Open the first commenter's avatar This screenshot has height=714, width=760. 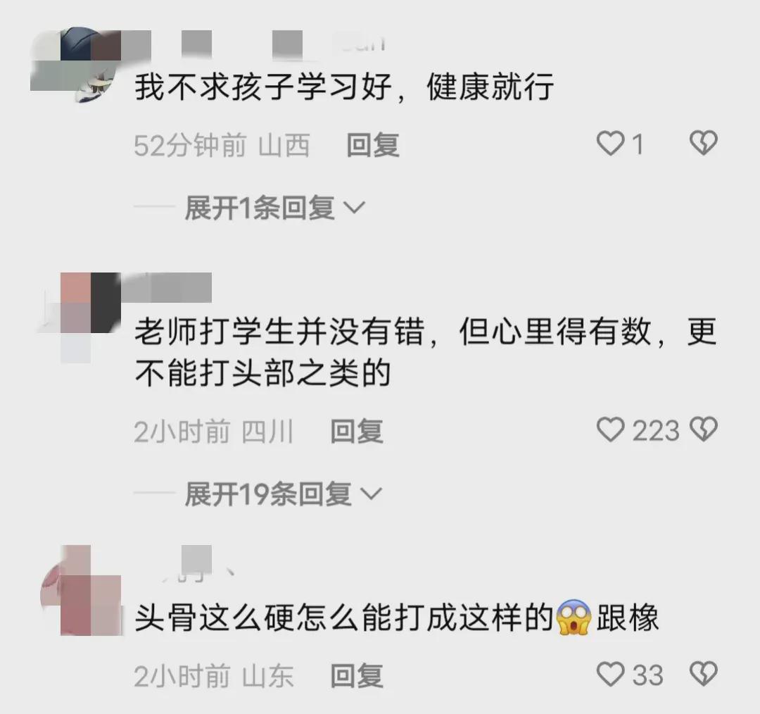[x=76, y=63]
